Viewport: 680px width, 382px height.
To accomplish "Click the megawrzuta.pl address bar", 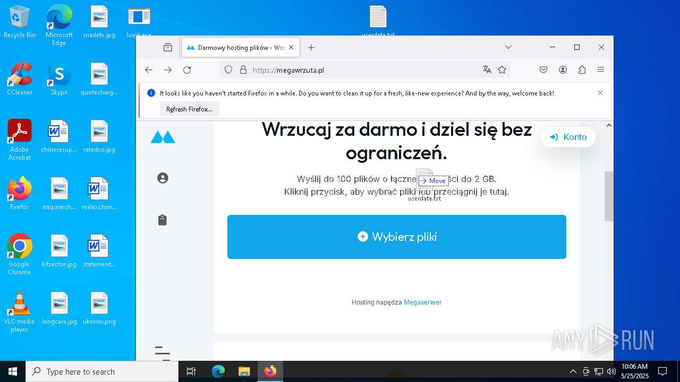I will [364, 70].
